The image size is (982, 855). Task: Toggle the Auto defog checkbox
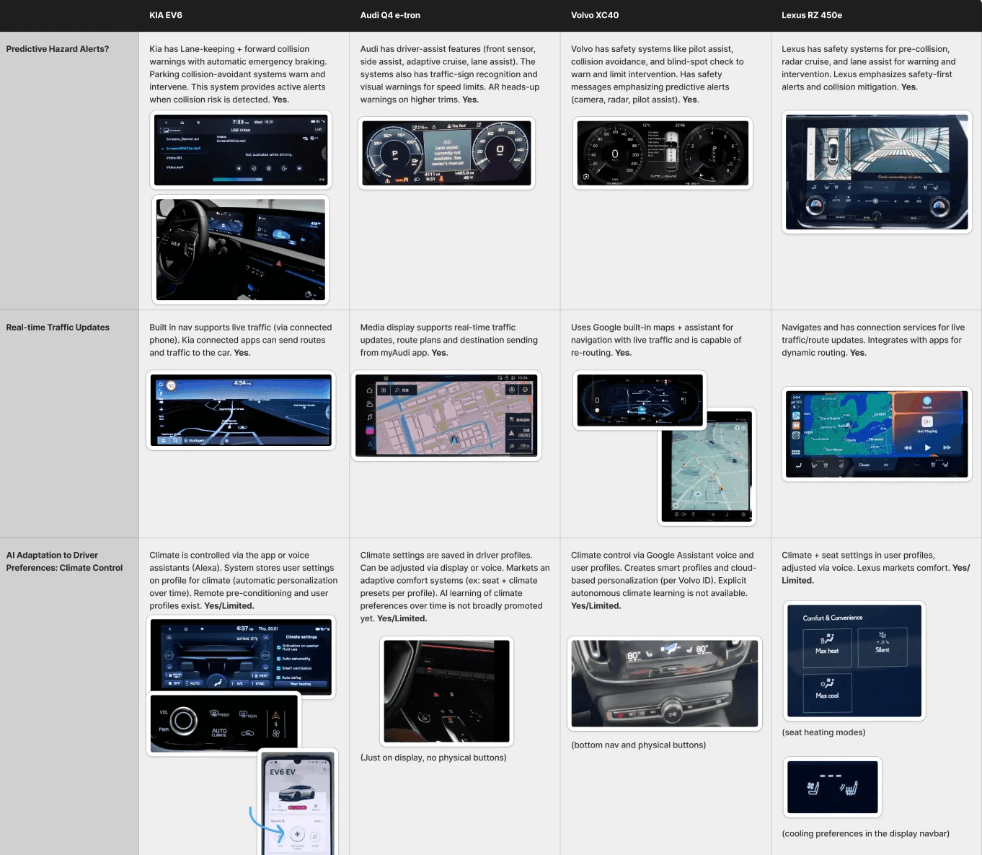(x=278, y=678)
